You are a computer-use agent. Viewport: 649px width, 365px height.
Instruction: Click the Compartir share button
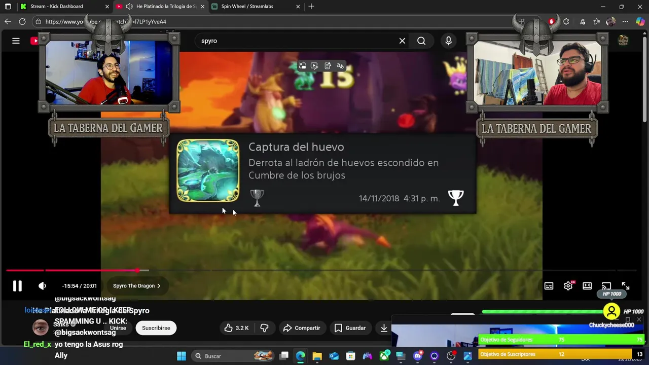[x=302, y=328]
